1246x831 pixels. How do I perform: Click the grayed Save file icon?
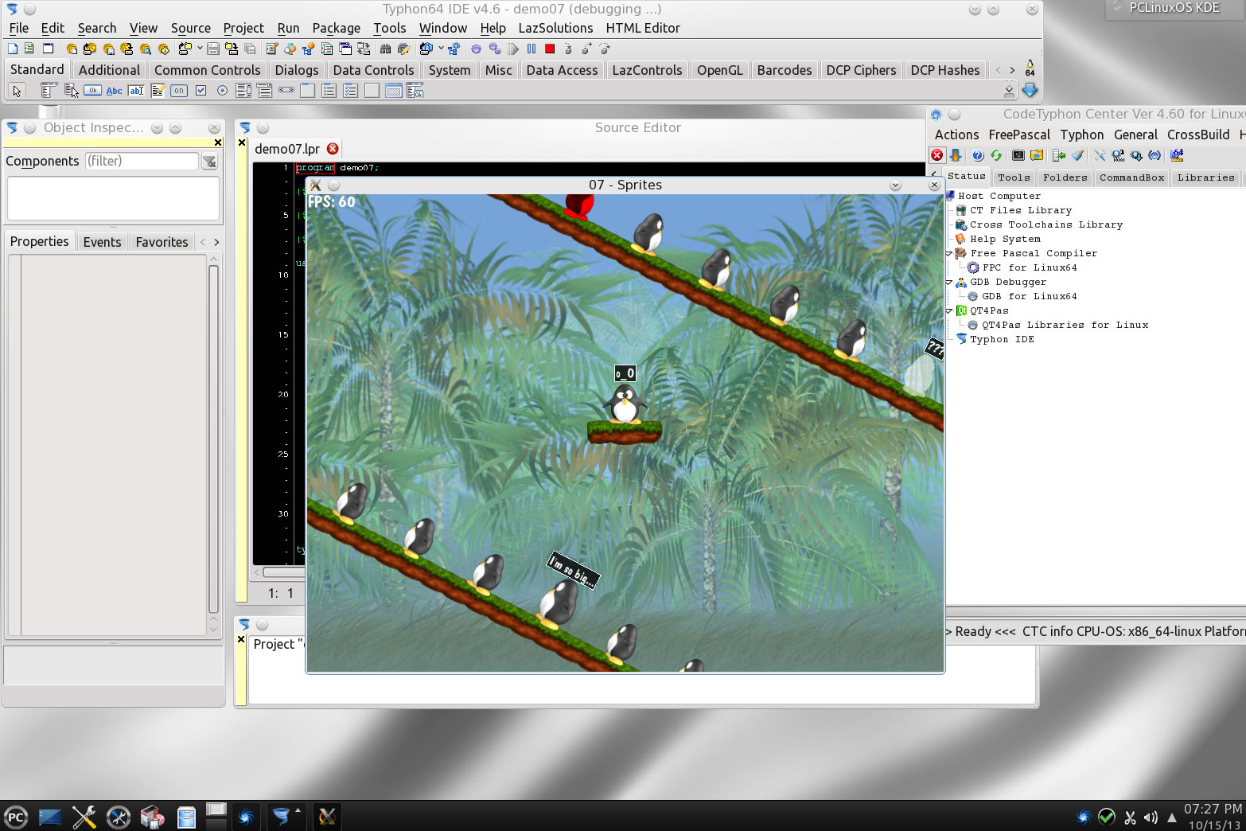tap(213, 49)
